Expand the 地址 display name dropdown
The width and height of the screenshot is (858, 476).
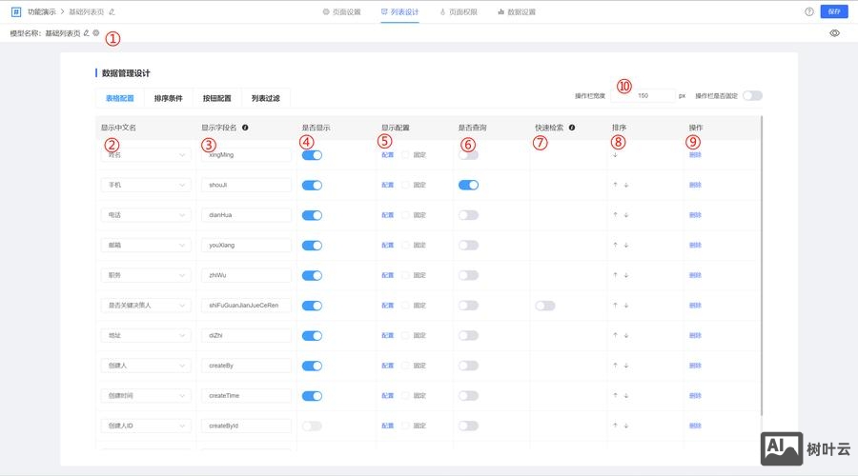(x=145, y=336)
